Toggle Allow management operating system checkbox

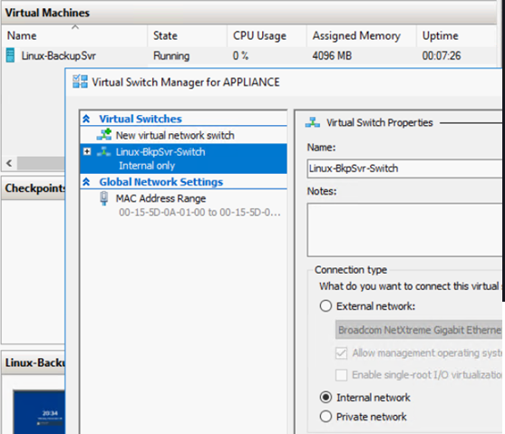342,353
